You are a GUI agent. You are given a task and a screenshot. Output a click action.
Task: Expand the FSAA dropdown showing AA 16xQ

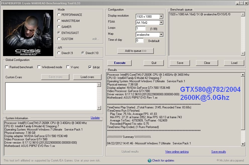[x=161, y=22]
